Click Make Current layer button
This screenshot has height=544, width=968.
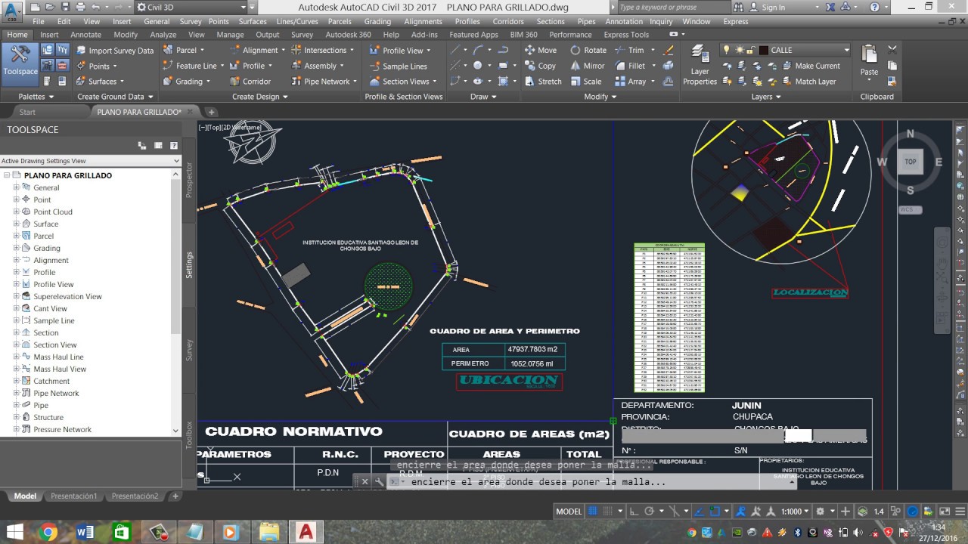point(811,66)
